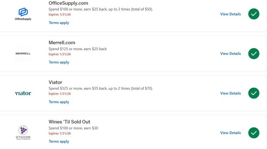The image size is (267, 149).
Task: Select the OfficeSupply.com offer title
Action: tap(68, 3)
